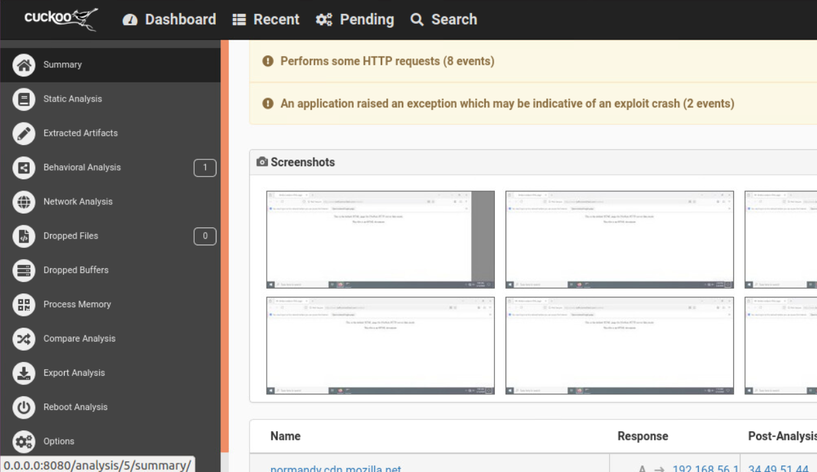Image resolution: width=817 pixels, height=472 pixels.
Task: Open Extracted Artifacts section
Action: 81,133
